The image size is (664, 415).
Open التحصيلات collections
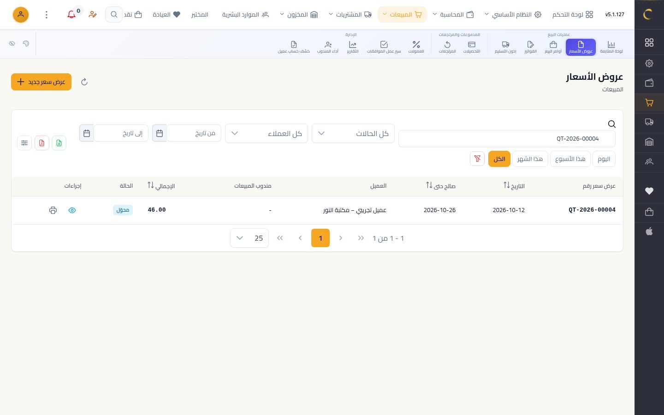[x=472, y=47]
